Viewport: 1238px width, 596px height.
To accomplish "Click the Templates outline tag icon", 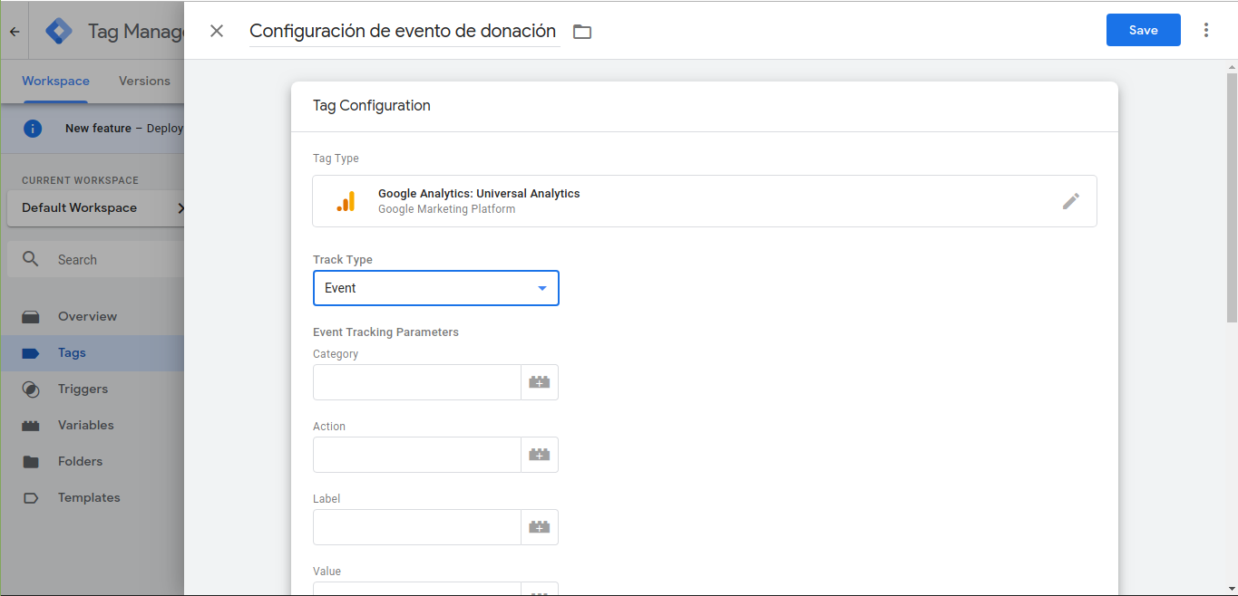I will 31,498.
